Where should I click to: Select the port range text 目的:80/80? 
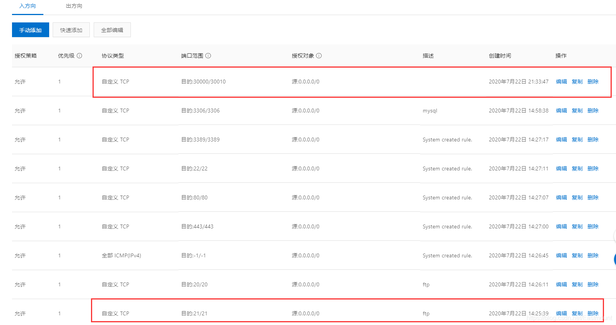coord(194,197)
